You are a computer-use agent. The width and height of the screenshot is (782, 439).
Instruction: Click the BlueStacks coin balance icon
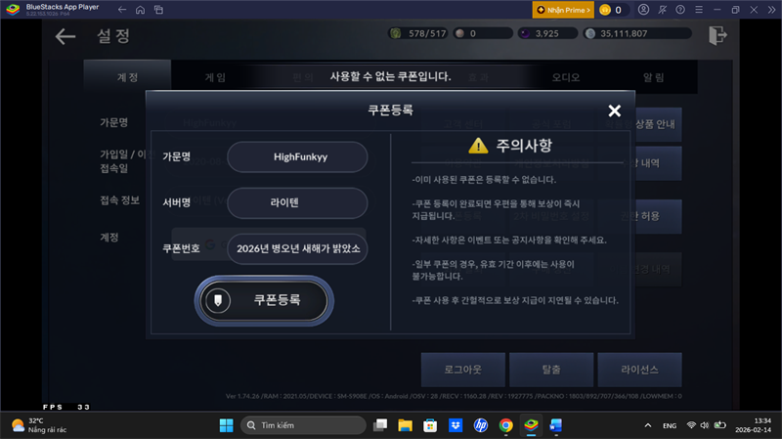605,10
